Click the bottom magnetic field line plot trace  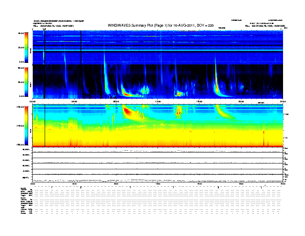(x=158, y=180)
